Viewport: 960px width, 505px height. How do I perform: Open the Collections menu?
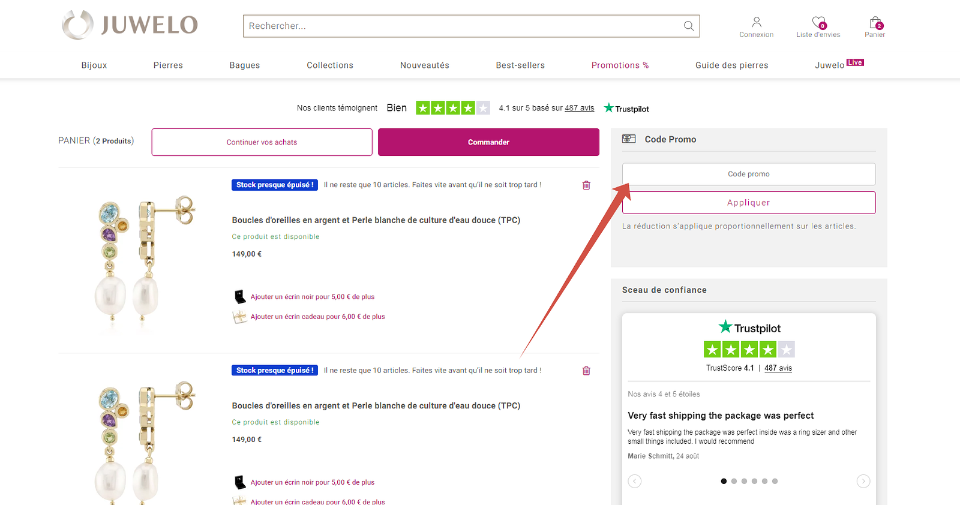click(x=330, y=65)
